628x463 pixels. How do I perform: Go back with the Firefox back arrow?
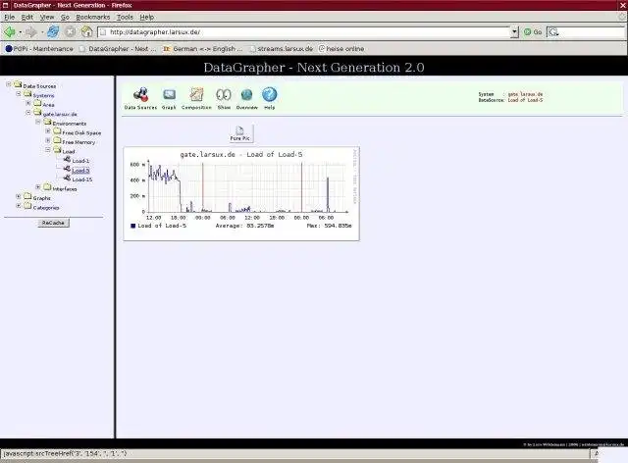9,31
